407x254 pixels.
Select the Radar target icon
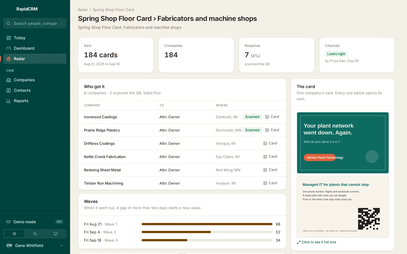(9, 59)
